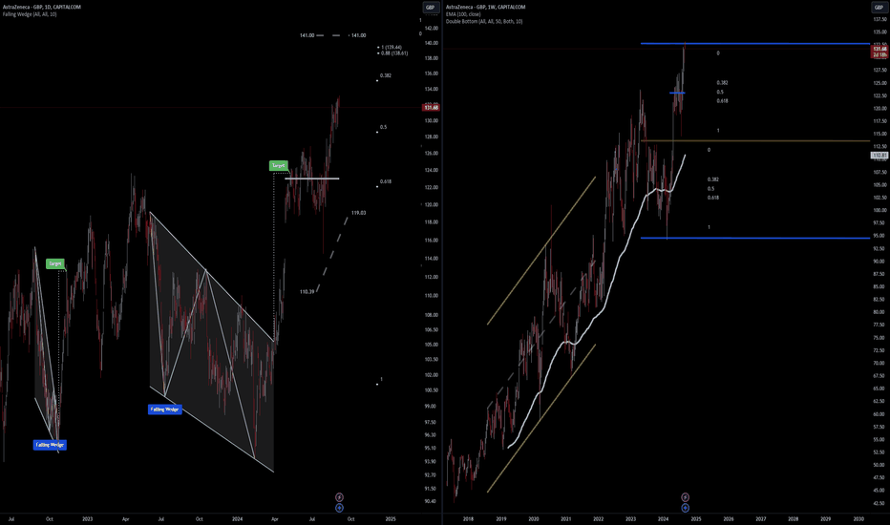This screenshot has width=890, height=525.
Task: Click the lightning event icon on the weekly chart
Action: click(685, 497)
